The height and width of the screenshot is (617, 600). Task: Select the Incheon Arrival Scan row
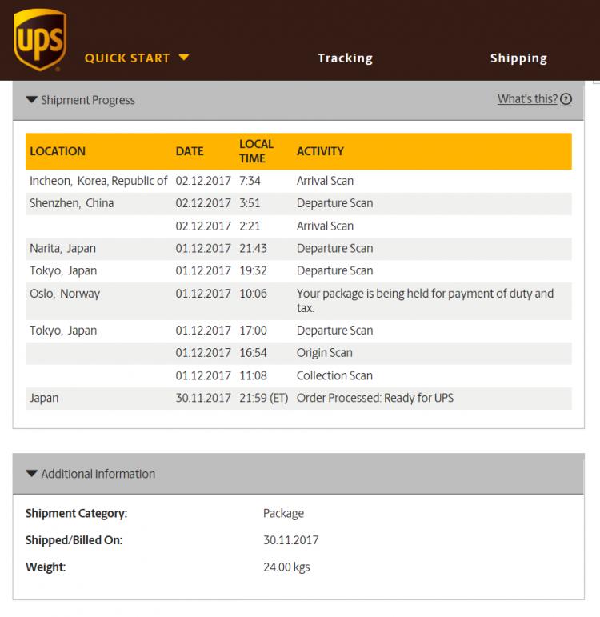[x=298, y=181]
